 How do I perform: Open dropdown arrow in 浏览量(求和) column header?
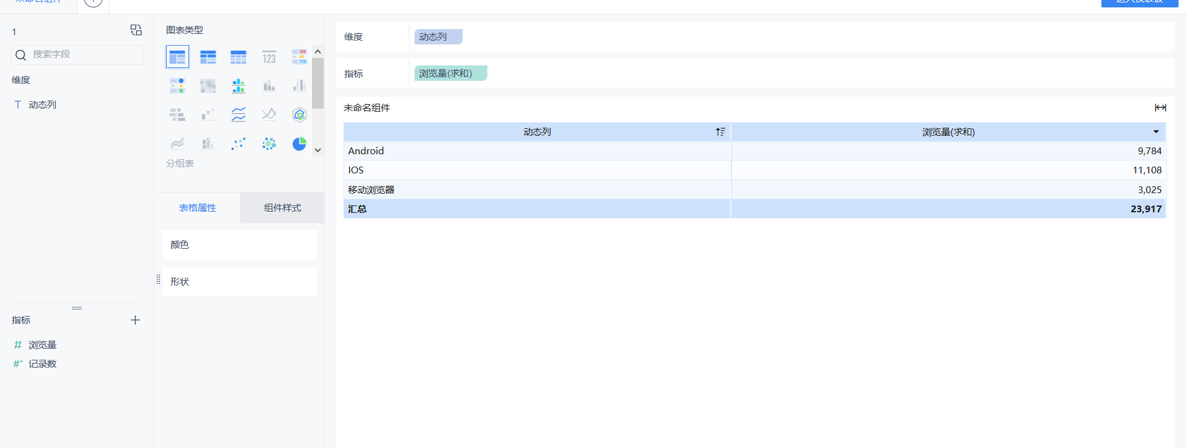click(1156, 132)
